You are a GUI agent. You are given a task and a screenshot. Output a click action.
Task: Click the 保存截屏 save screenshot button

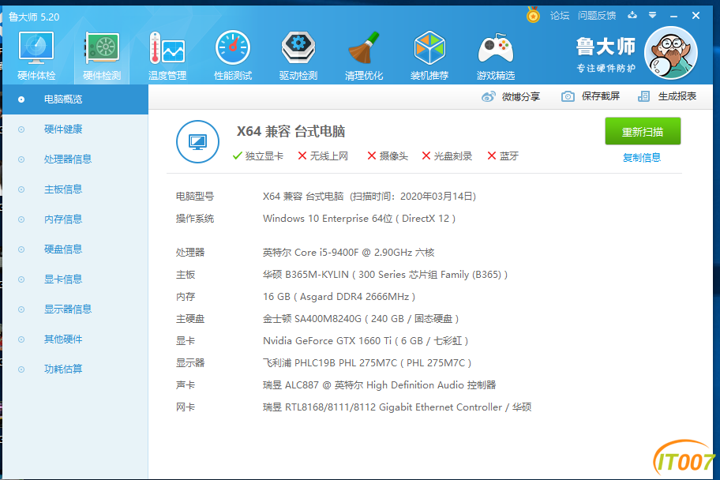[591, 96]
